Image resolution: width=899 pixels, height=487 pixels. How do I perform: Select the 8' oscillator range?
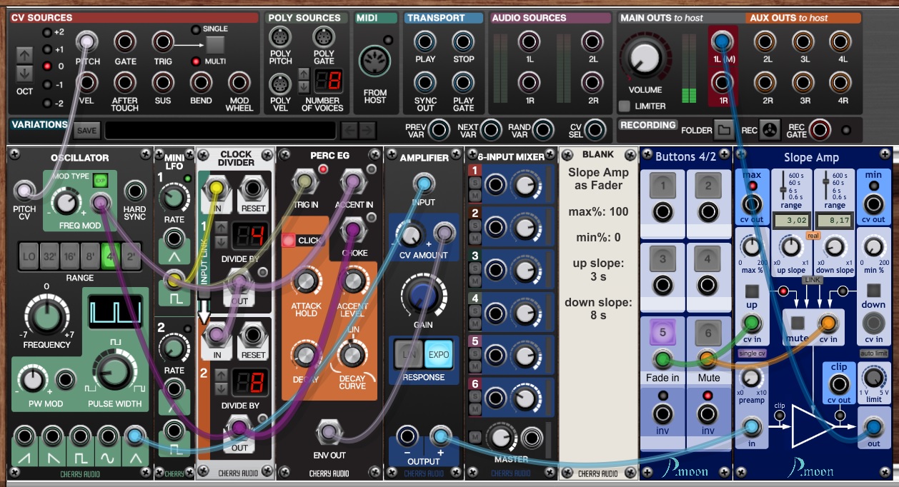(91, 253)
